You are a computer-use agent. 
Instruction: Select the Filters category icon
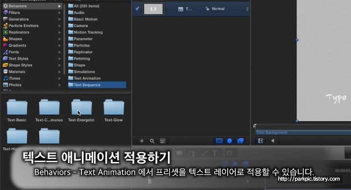tap(5, 13)
